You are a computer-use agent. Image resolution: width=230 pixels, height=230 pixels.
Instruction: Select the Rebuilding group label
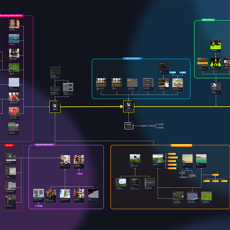(208, 20)
